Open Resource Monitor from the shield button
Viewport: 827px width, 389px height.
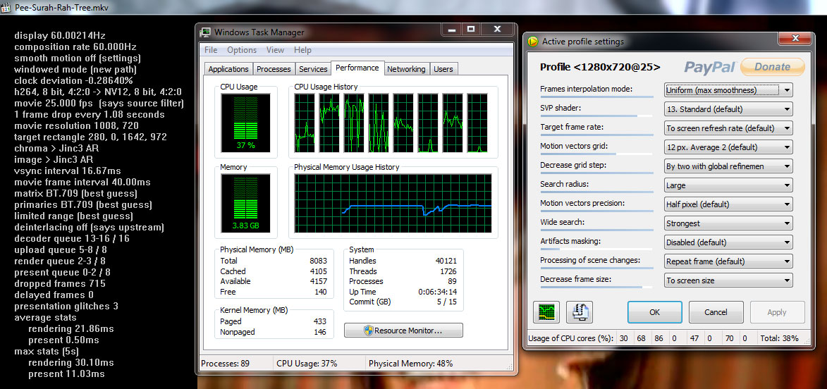coord(403,330)
